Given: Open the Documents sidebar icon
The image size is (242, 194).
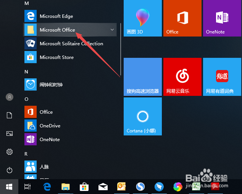Looking at the screenshot, I should coord(10,115).
